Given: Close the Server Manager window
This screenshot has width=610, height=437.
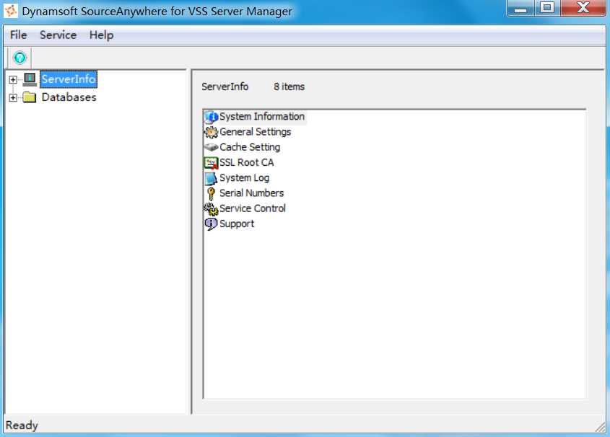Looking at the screenshot, I should [x=583, y=8].
